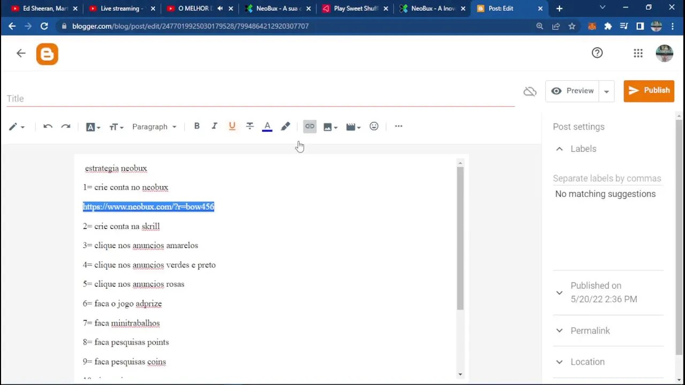This screenshot has height=385, width=685.
Task: Toggle strikethrough formatting
Action: 250,126
